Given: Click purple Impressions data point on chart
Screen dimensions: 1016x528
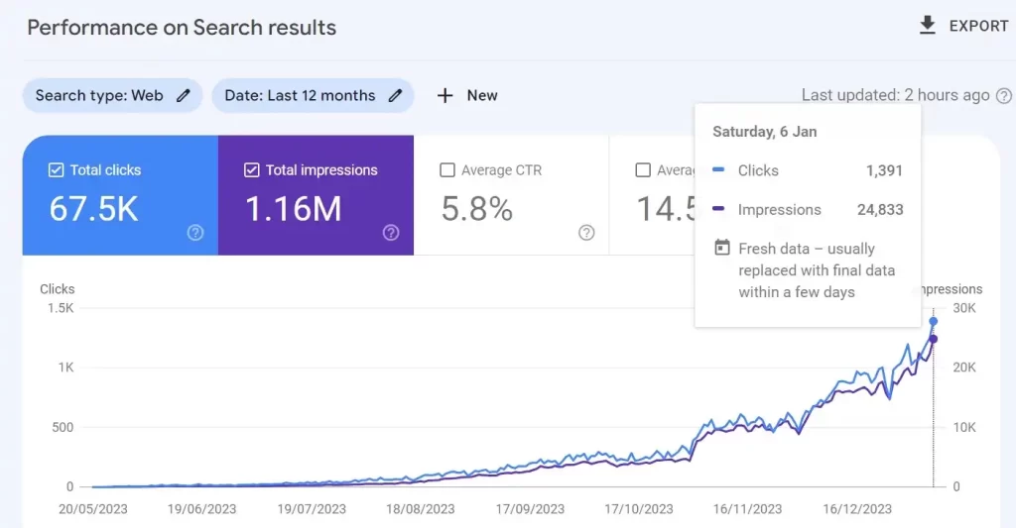Looking at the screenshot, I should (x=933, y=340).
